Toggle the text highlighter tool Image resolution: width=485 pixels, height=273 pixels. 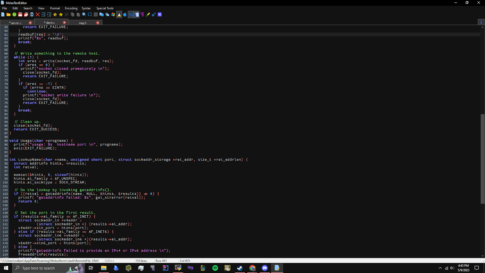point(148,14)
